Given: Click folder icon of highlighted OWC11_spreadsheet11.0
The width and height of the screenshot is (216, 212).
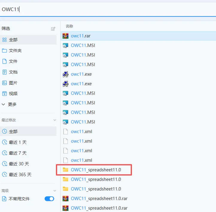Looking at the screenshot, I should click(66, 170).
